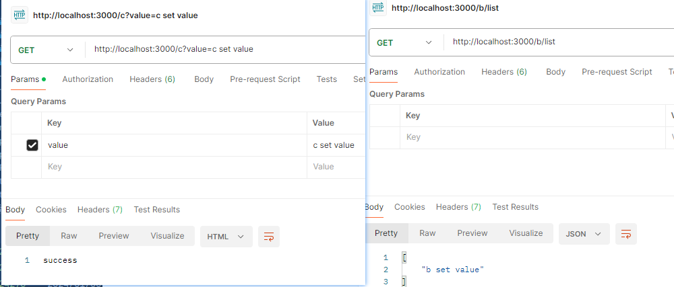Open the Headers (6) tab in the right window
This screenshot has width=674, height=287.
(x=503, y=72)
